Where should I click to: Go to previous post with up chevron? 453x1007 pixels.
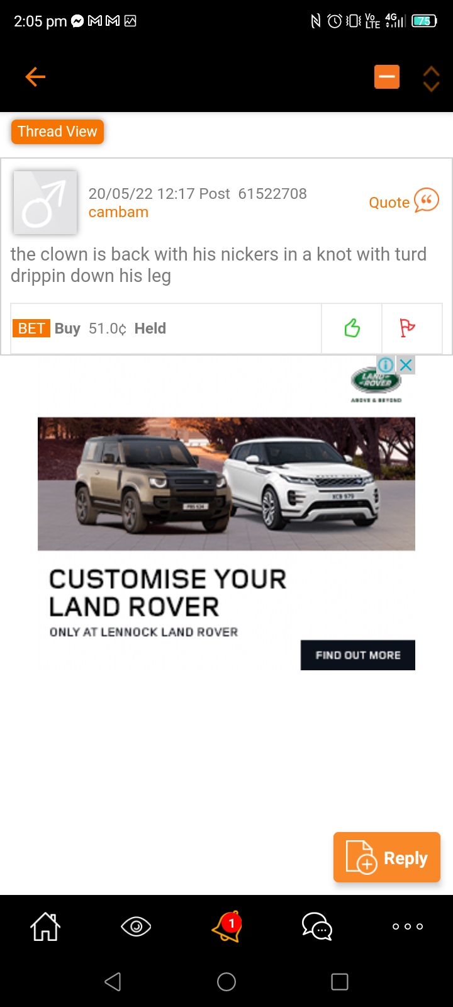pos(432,71)
